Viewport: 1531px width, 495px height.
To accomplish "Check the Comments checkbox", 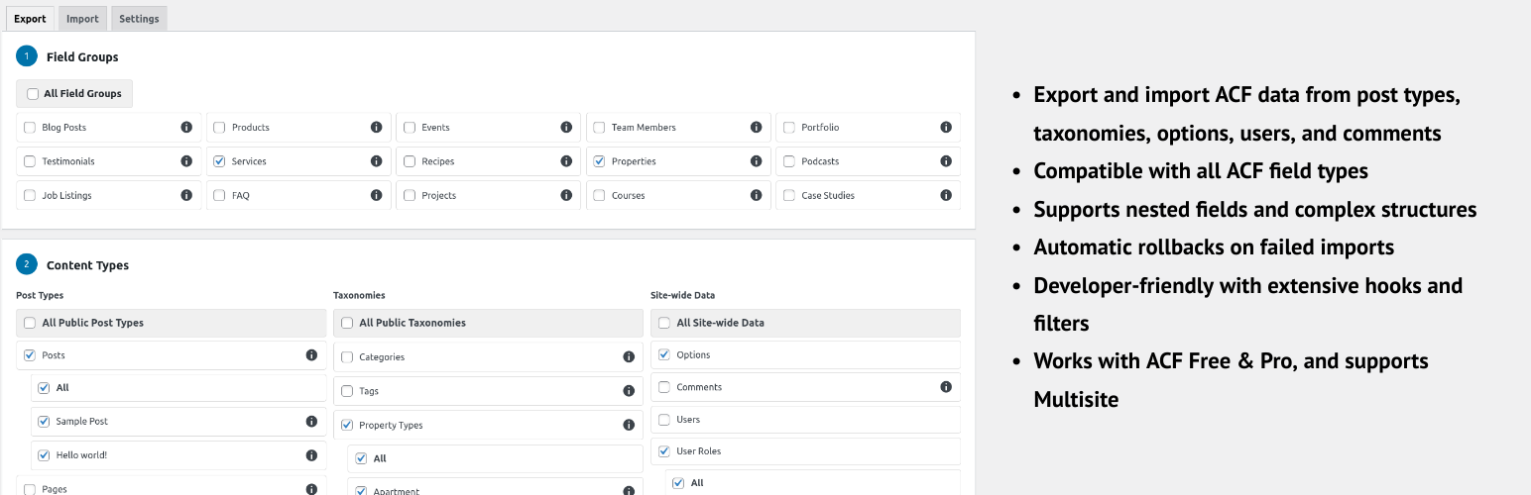I will (x=664, y=387).
